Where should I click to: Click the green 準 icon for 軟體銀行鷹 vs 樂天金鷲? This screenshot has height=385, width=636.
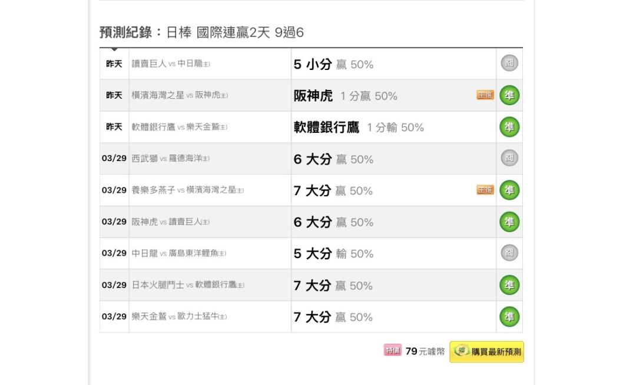coord(509,127)
